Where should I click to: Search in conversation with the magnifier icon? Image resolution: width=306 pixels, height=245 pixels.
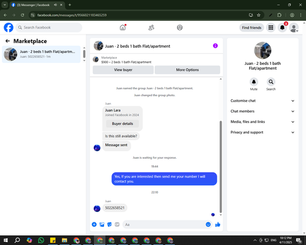271,82
